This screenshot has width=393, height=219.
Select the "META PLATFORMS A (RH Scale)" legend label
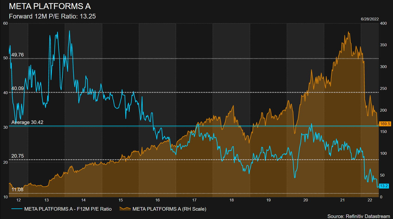click(169, 209)
